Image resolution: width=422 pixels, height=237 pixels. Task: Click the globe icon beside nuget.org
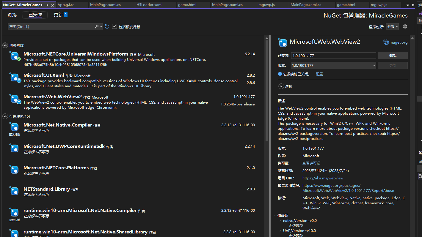[386, 42]
